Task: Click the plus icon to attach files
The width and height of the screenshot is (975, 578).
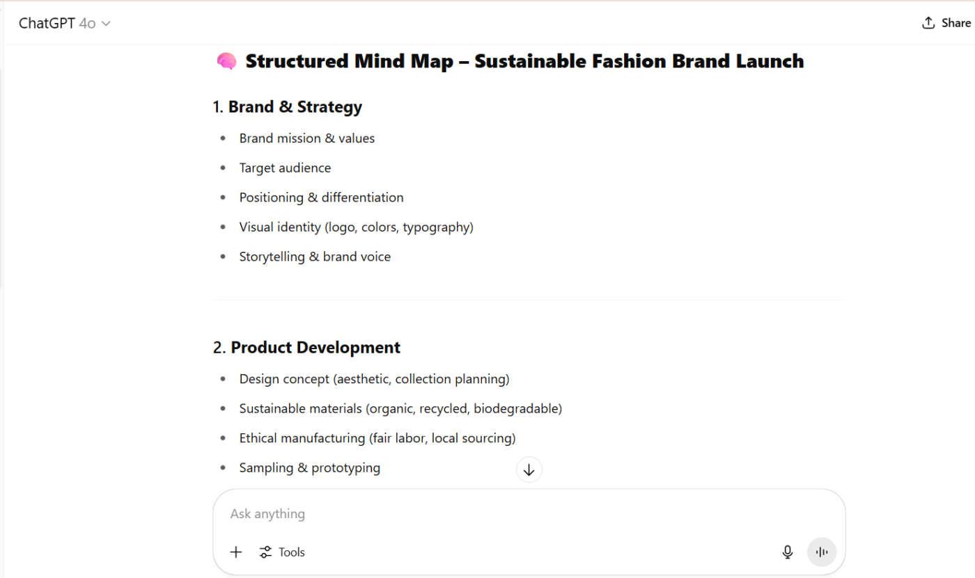Action: 236,552
